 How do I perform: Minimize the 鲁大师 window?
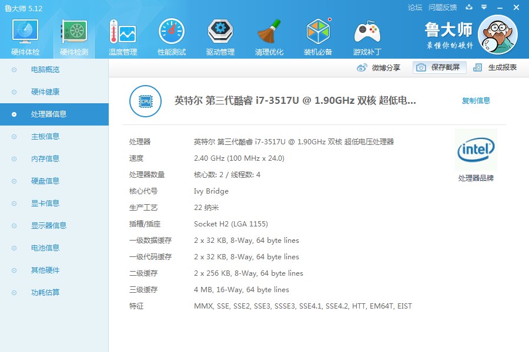[500, 8]
